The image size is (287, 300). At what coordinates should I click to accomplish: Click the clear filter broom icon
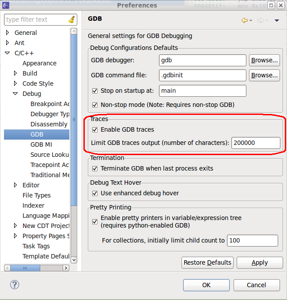pyautogui.click(x=72, y=19)
